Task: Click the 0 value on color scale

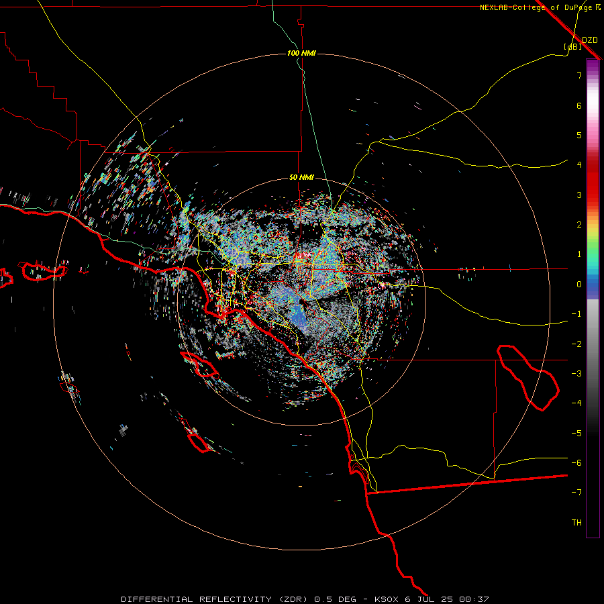Action: coord(579,285)
